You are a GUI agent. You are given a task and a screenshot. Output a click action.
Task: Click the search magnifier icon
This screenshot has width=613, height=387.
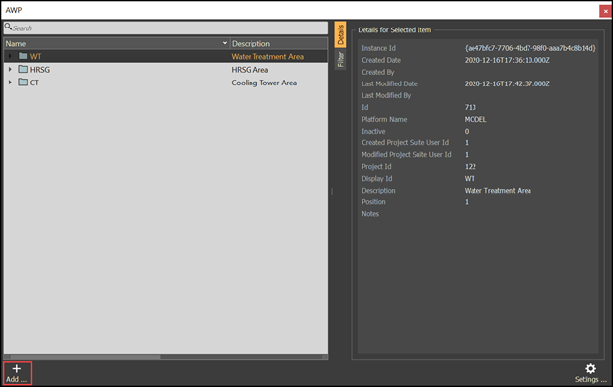(x=8, y=27)
